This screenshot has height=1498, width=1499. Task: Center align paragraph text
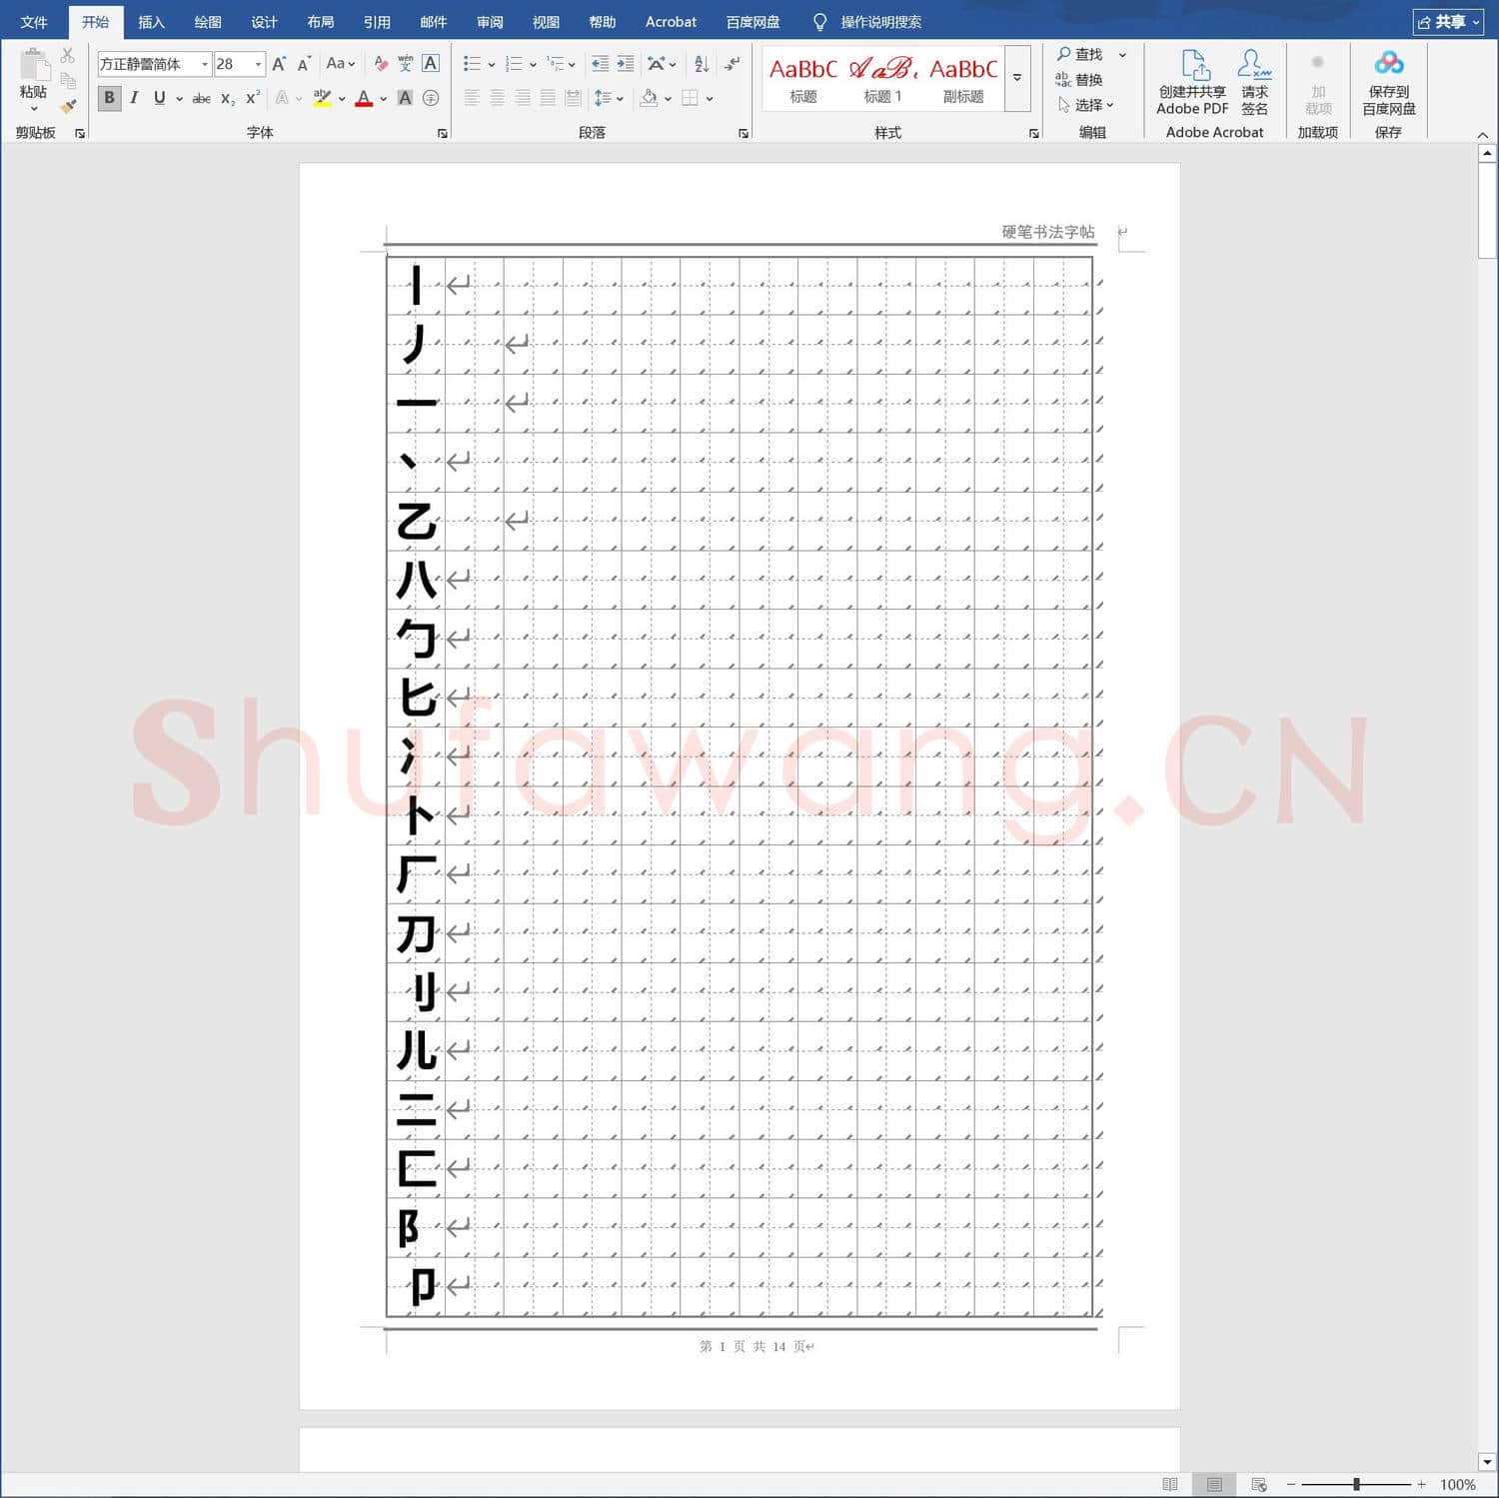tap(497, 98)
